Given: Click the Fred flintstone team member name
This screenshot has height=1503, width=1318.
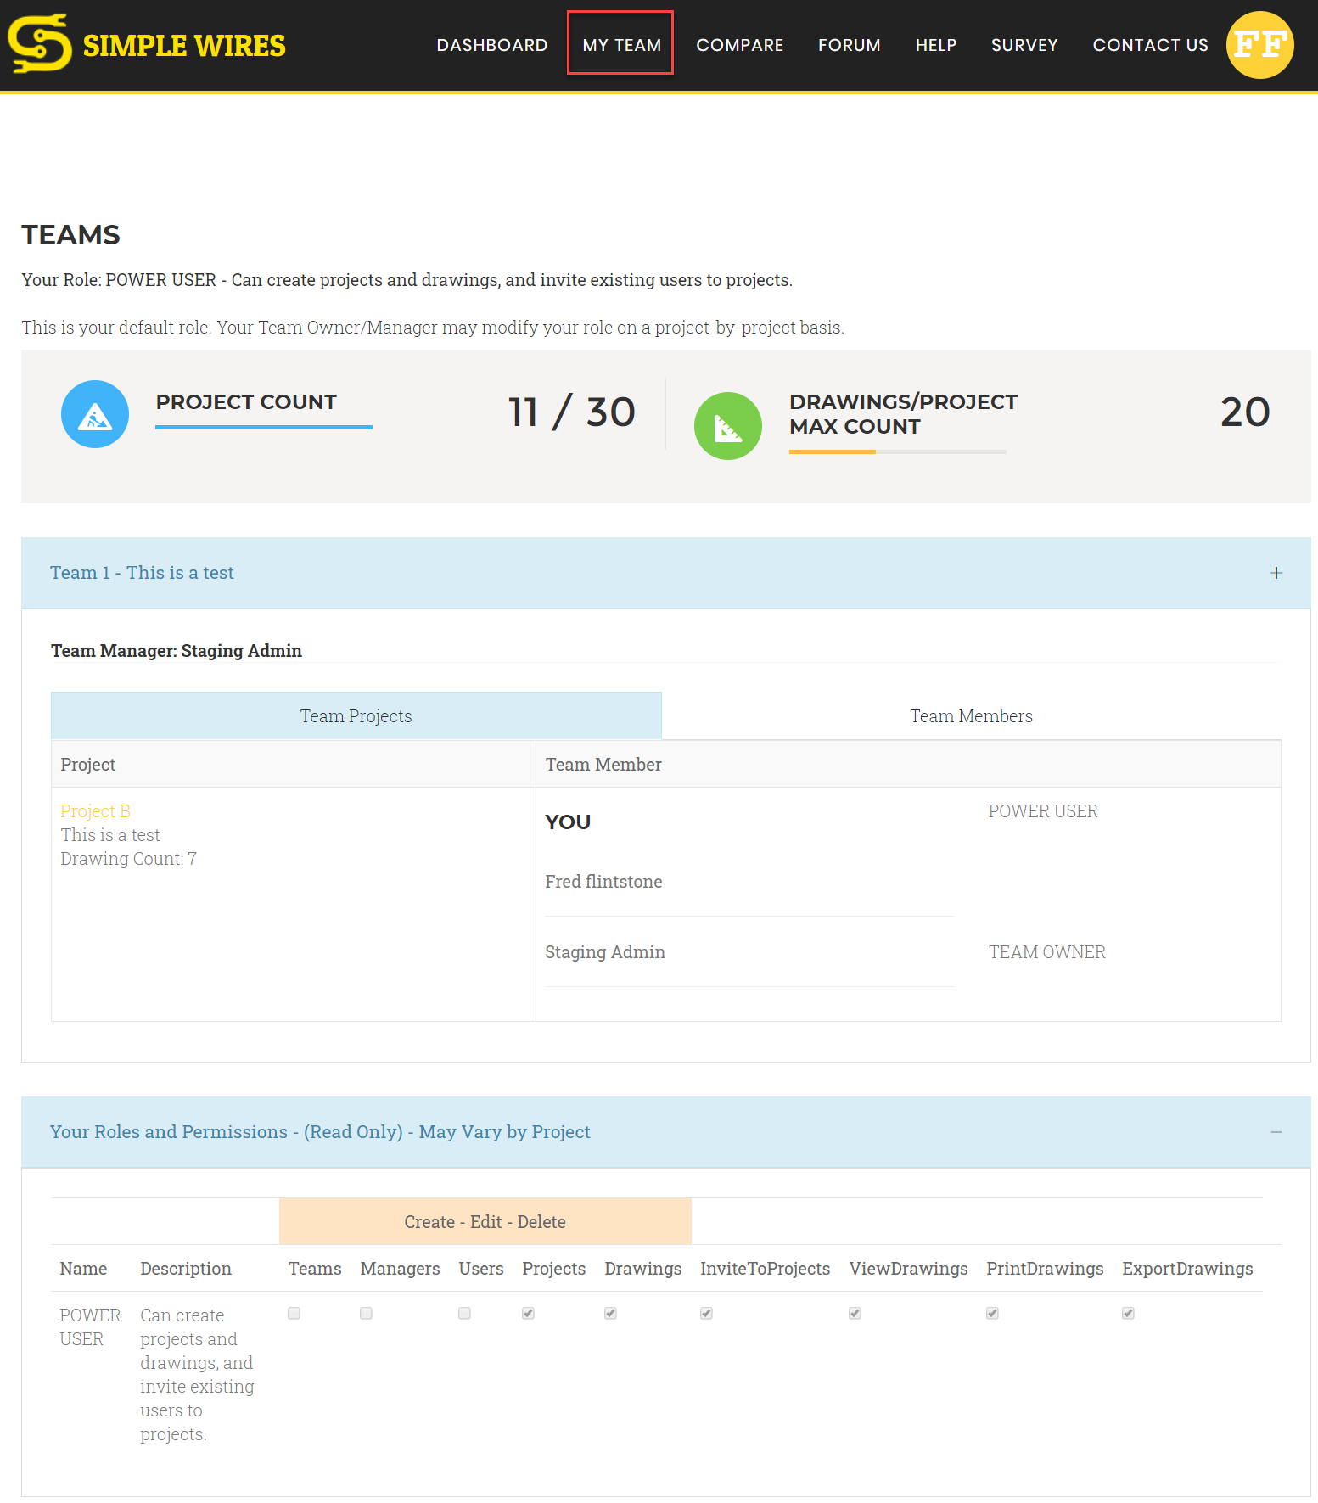Looking at the screenshot, I should 603,882.
